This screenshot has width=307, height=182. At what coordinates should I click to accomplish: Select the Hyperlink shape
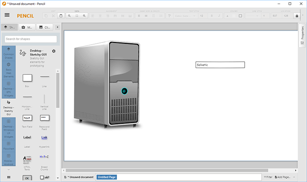point(44,141)
